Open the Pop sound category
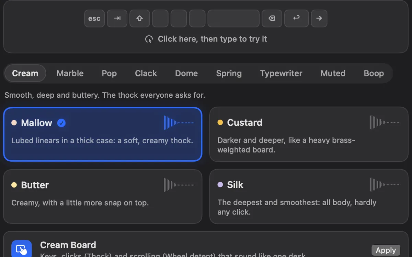The width and height of the screenshot is (412, 257). click(x=109, y=73)
